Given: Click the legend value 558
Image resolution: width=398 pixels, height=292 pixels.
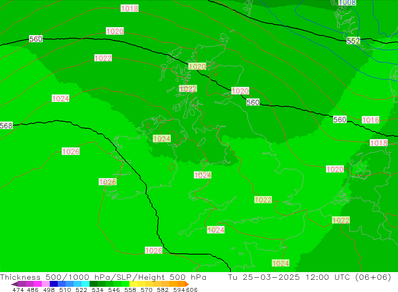Looking at the screenshot, I should [130, 290].
